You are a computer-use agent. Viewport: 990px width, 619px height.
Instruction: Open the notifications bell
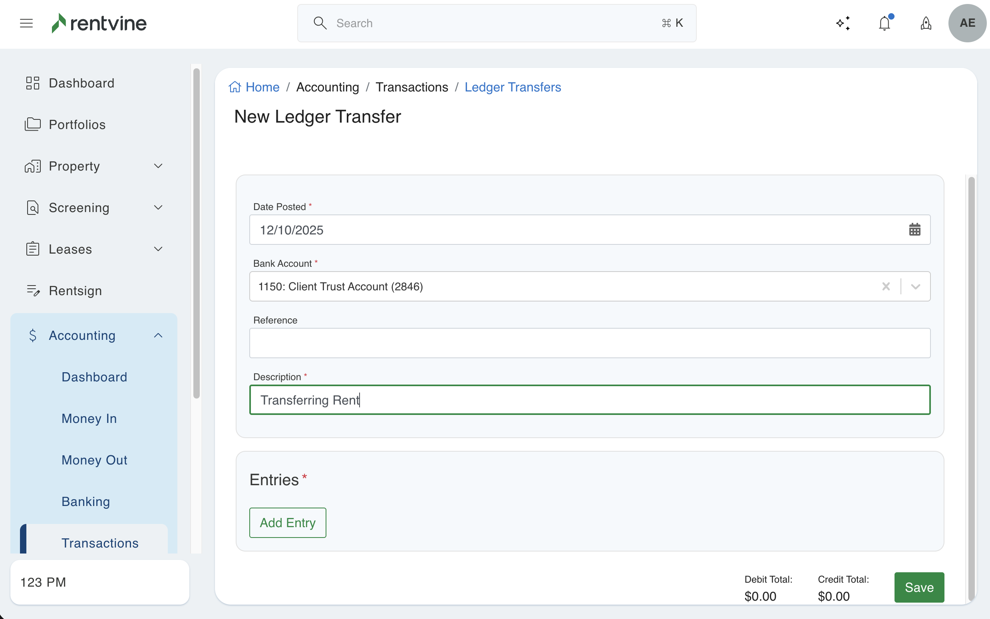885,23
